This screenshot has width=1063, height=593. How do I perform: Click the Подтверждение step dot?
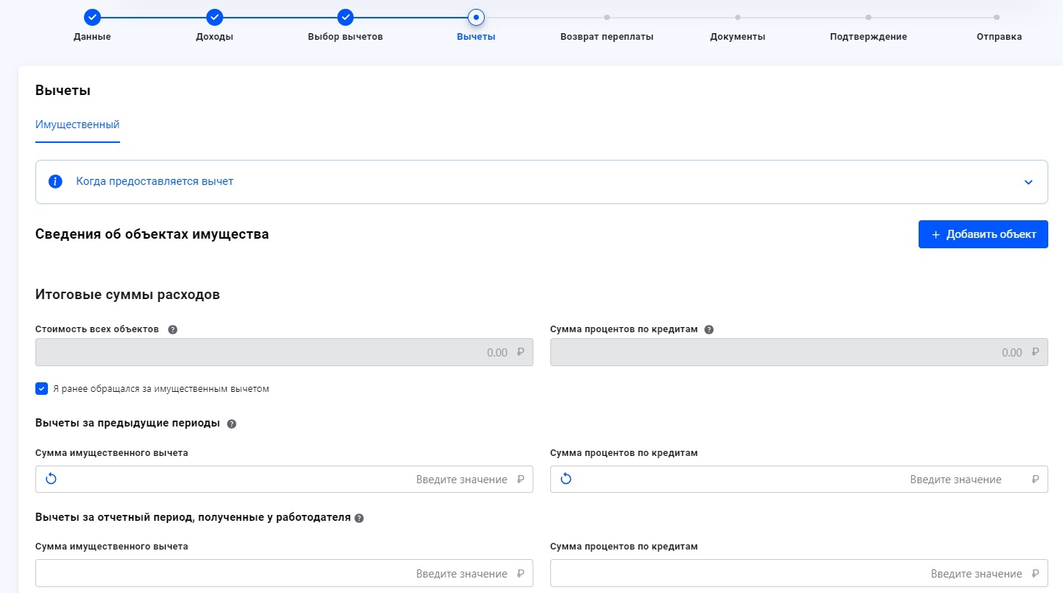pos(869,16)
